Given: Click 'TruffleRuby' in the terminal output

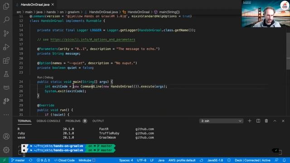Looking at the screenshot, I should click(x=109, y=133).
